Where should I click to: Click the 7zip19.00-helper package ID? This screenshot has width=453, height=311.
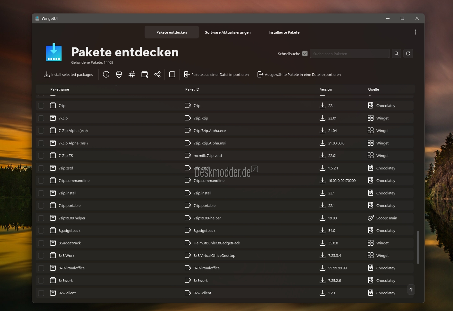[x=207, y=218]
